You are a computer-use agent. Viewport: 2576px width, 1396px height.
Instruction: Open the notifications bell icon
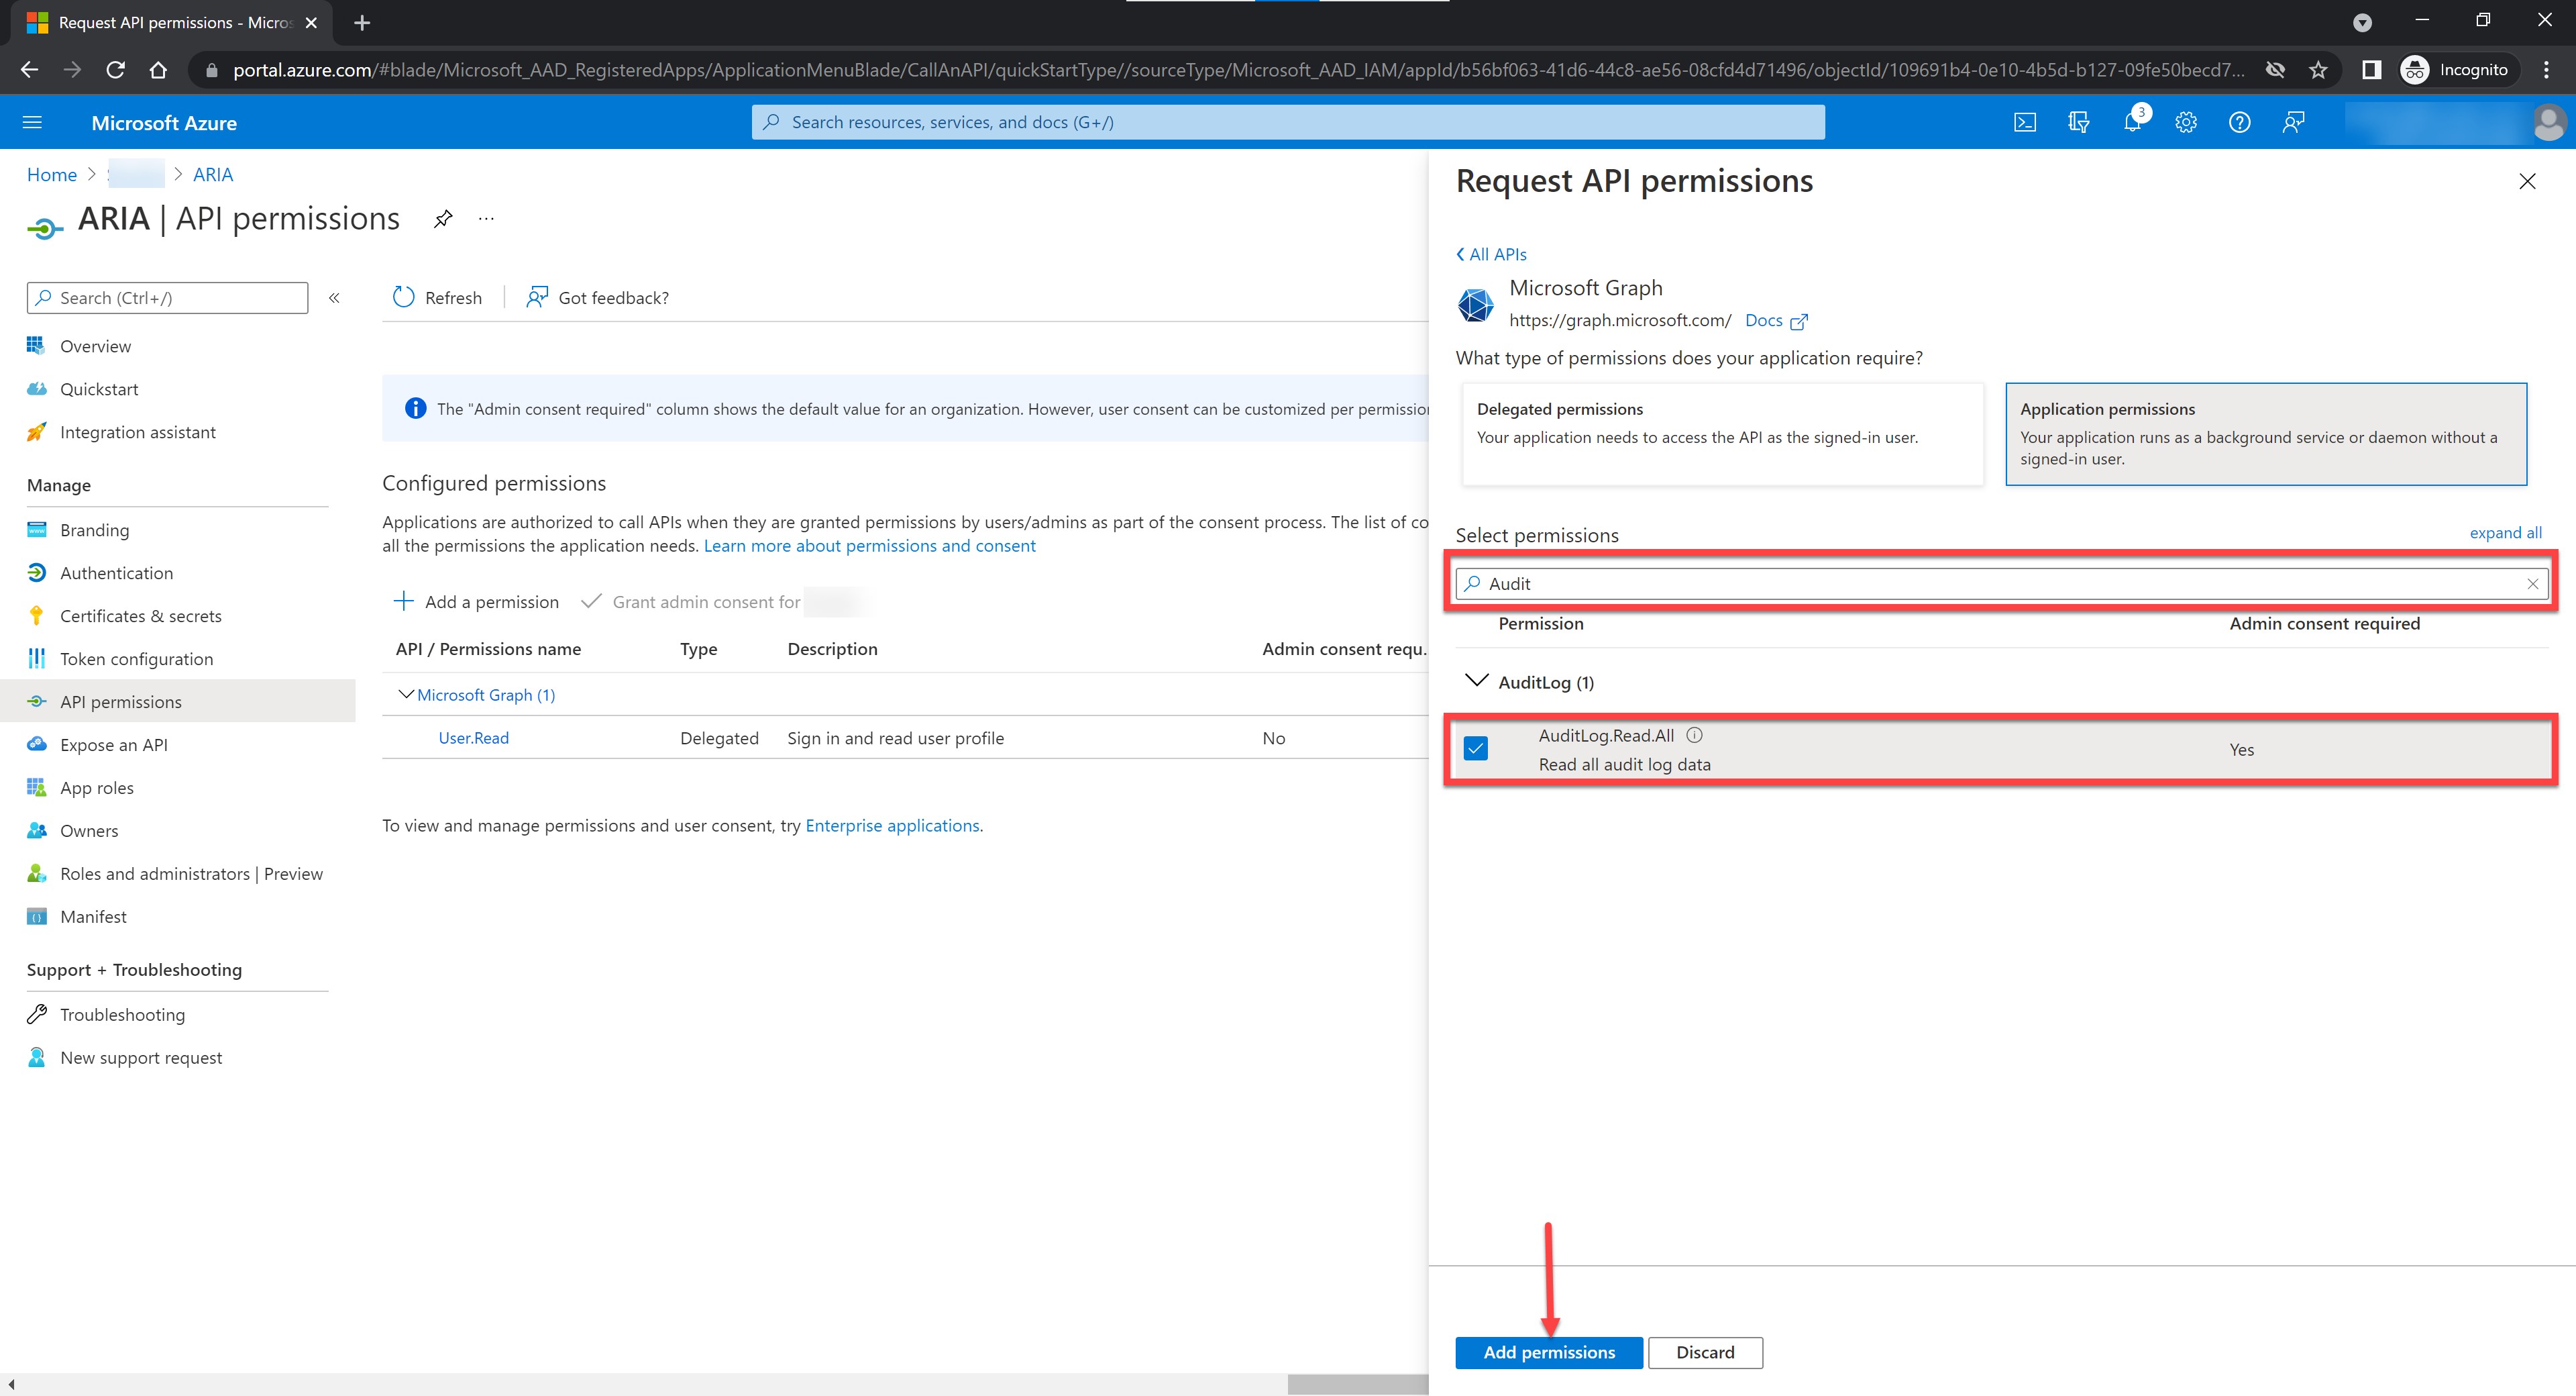pyautogui.click(x=2132, y=122)
